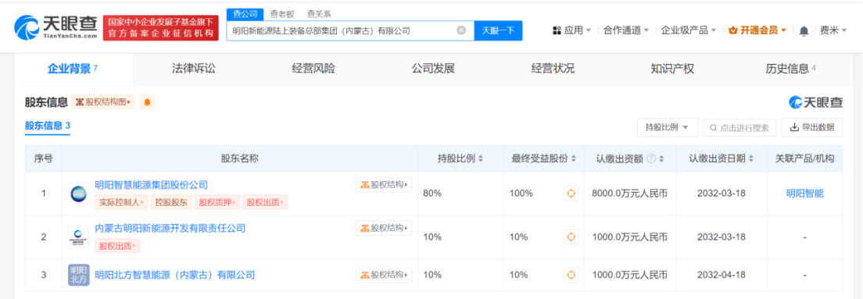Expand 股权结构 for 内蒙古明阳新能源开发有限责任公司
Viewport: 863px width, 299px height.
click(384, 228)
